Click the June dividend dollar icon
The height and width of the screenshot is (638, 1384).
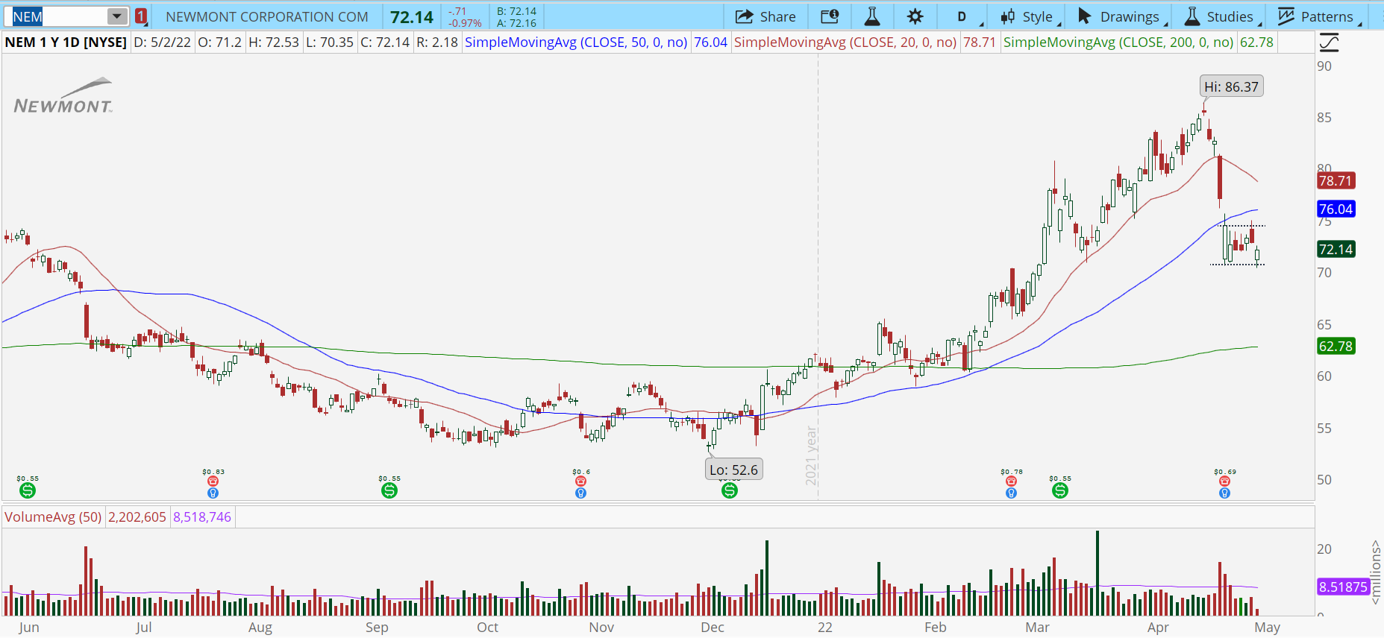tap(28, 490)
